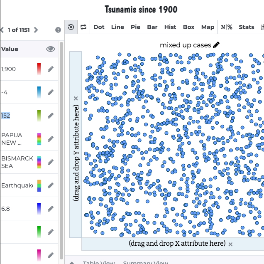The width and height of the screenshot is (264, 264).
Task: Click the mixed up cases title
Action: [186, 45]
